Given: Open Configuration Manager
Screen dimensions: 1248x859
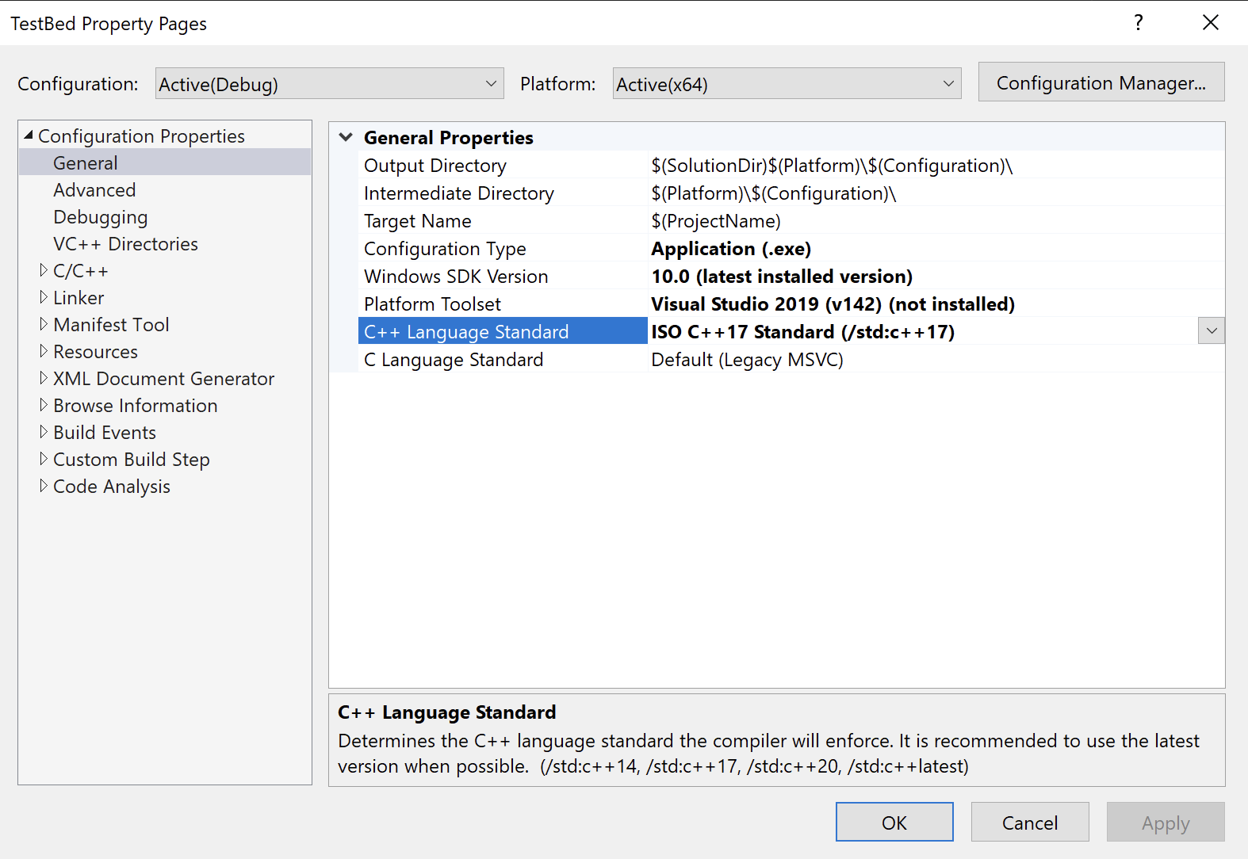Looking at the screenshot, I should (x=1101, y=82).
